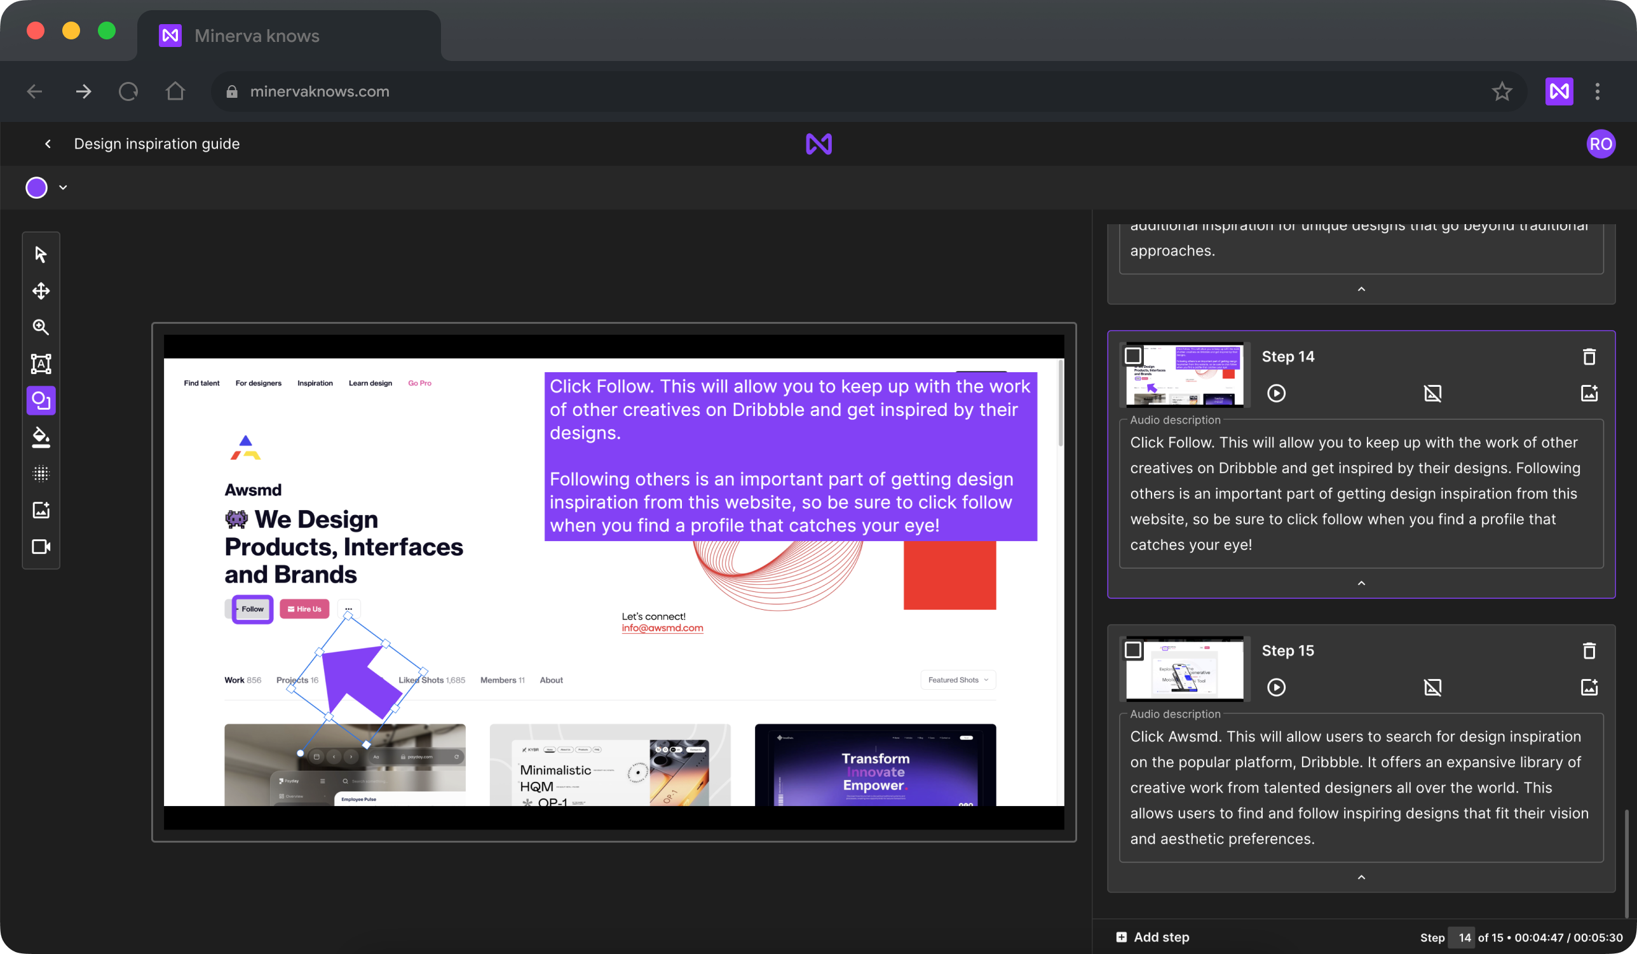Select the move/pan tool
1637x954 pixels.
41,291
